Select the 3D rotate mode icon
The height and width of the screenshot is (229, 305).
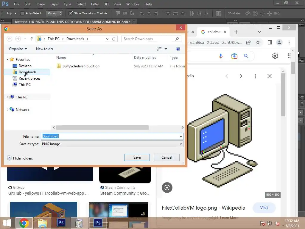click(248, 13)
